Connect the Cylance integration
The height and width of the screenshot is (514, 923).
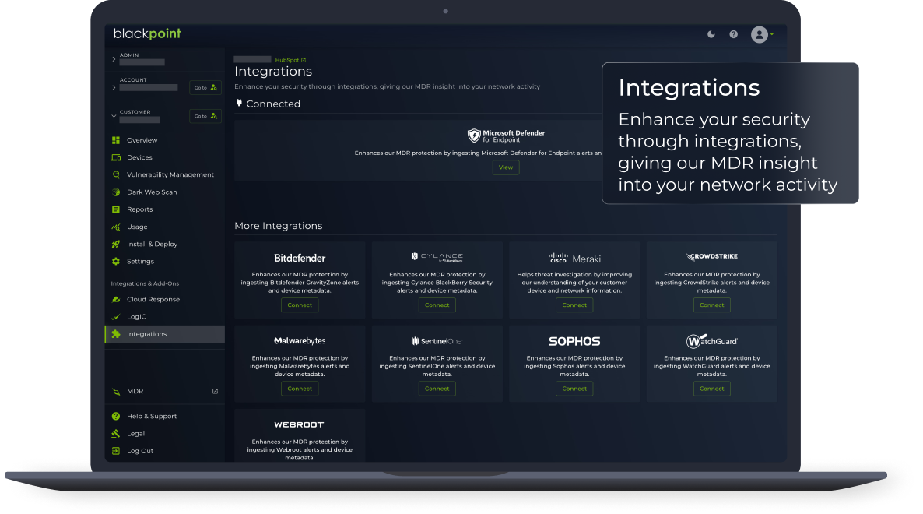[437, 305]
